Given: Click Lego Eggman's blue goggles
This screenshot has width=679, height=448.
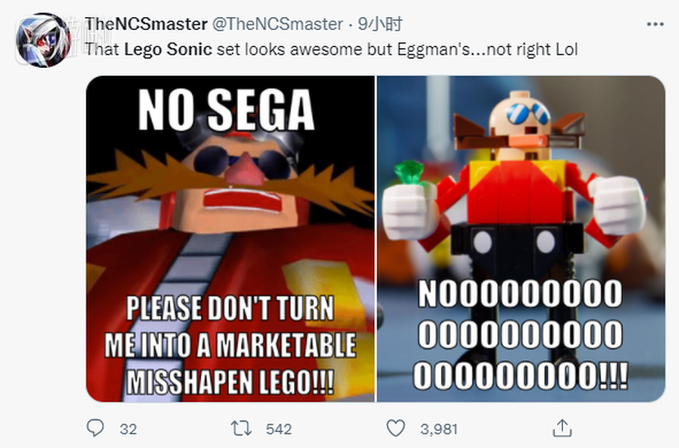Looking at the screenshot, I should (x=527, y=113).
